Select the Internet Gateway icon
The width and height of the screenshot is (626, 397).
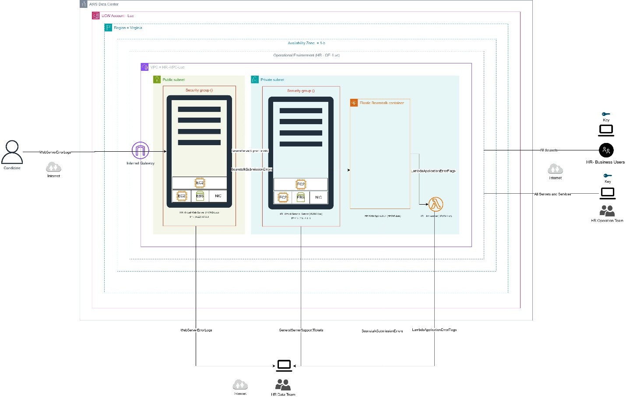click(140, 150)
